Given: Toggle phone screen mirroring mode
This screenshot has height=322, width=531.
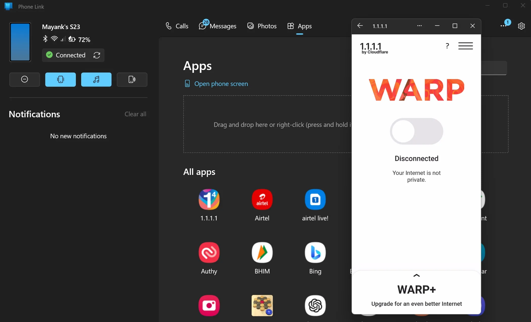Looking at the screenshot, I should pos(131,80).
